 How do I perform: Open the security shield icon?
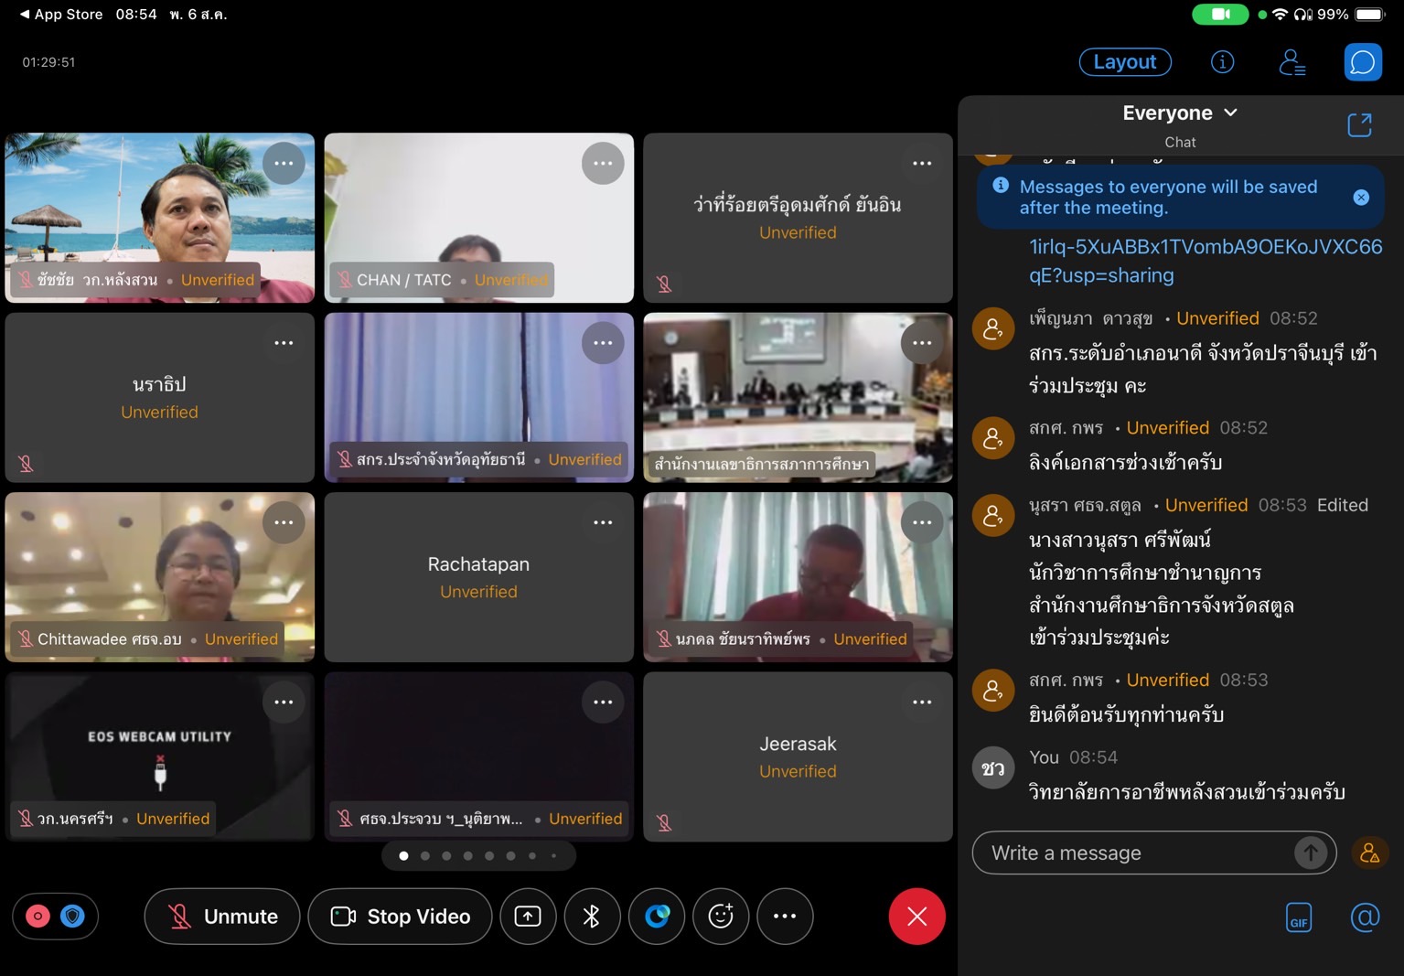point(72,916)
